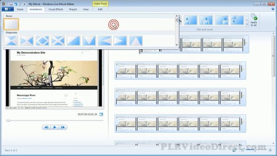This screenshot has width=277, height=156.
Task: Step to the next frame
Action: point(63,127)
